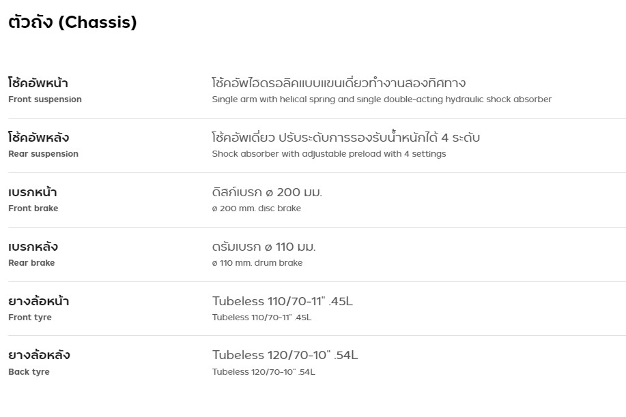Image resolution: width=626 pixels, height=417 pixels.
Task: Select the Thai label โช้คอัพหน้า
Action: click(38, 83)
